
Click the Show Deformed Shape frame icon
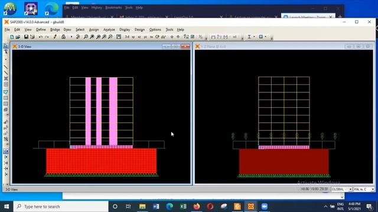coord(219,37)
